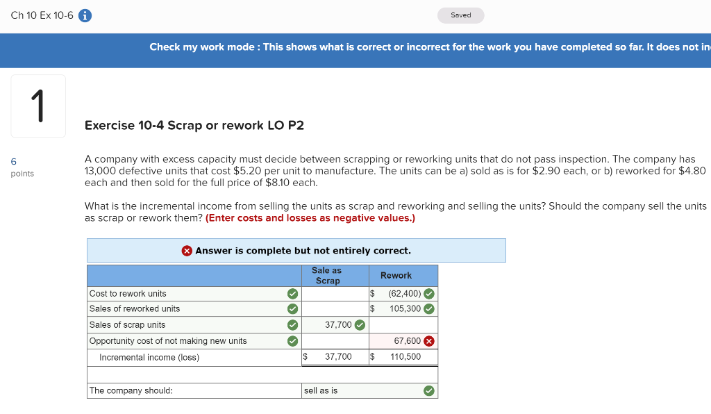Click the green check next to 37,700 scrap sales

[x=360, y=325]
